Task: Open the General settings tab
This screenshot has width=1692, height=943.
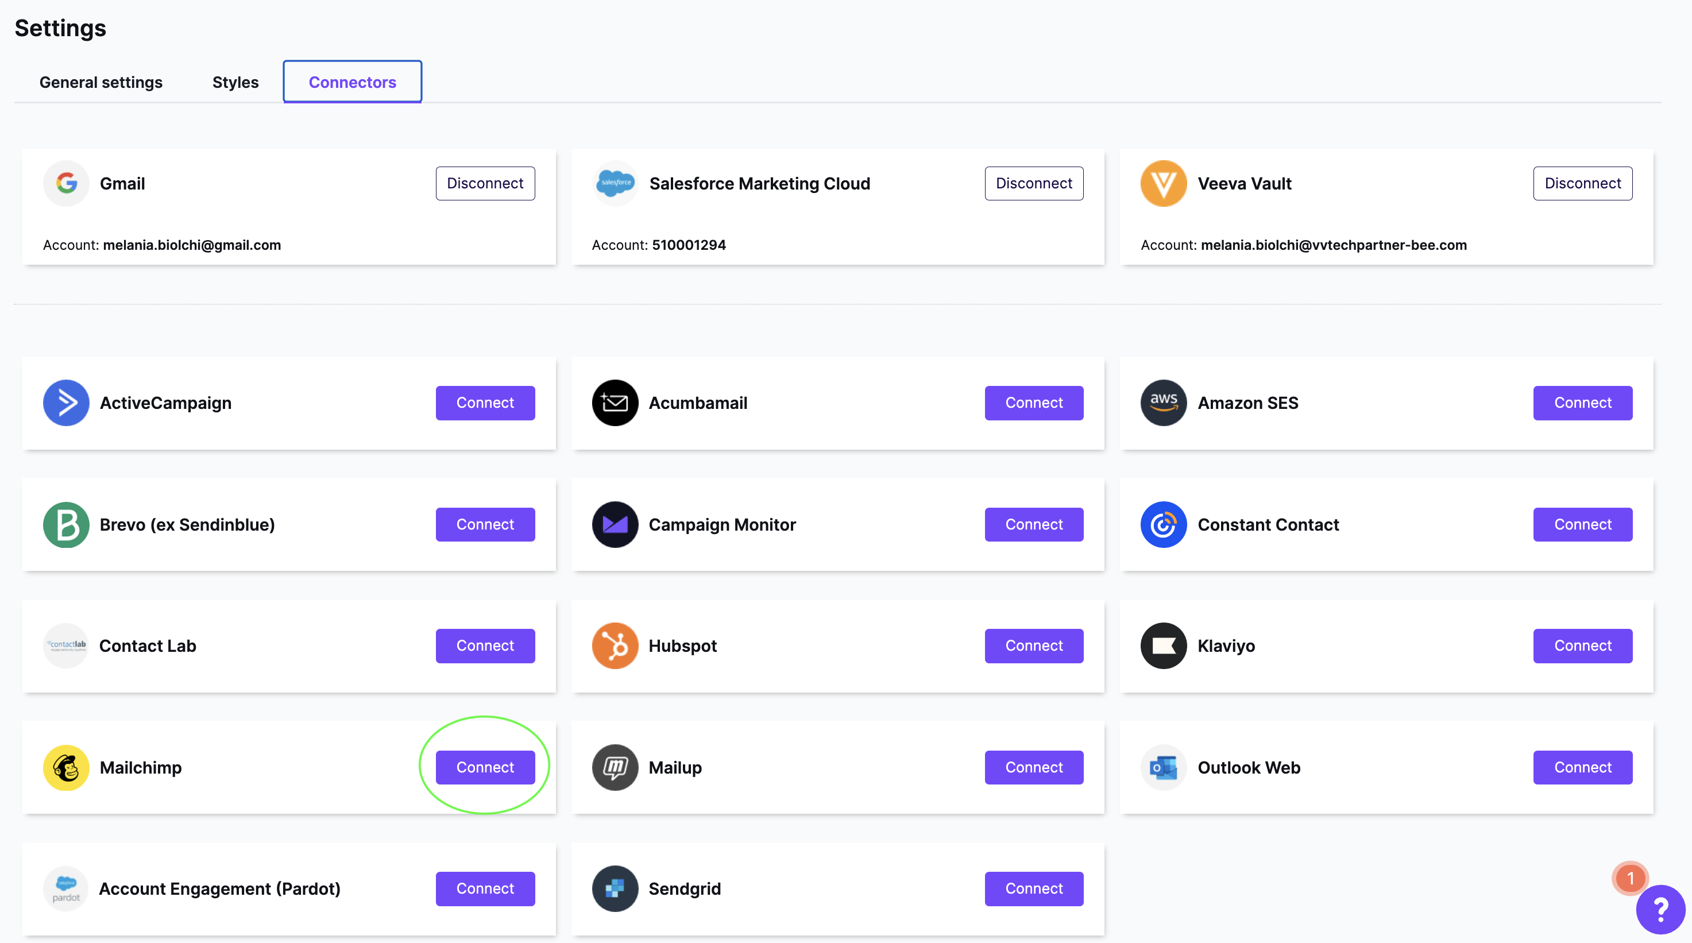Action: tap(101, 82)
